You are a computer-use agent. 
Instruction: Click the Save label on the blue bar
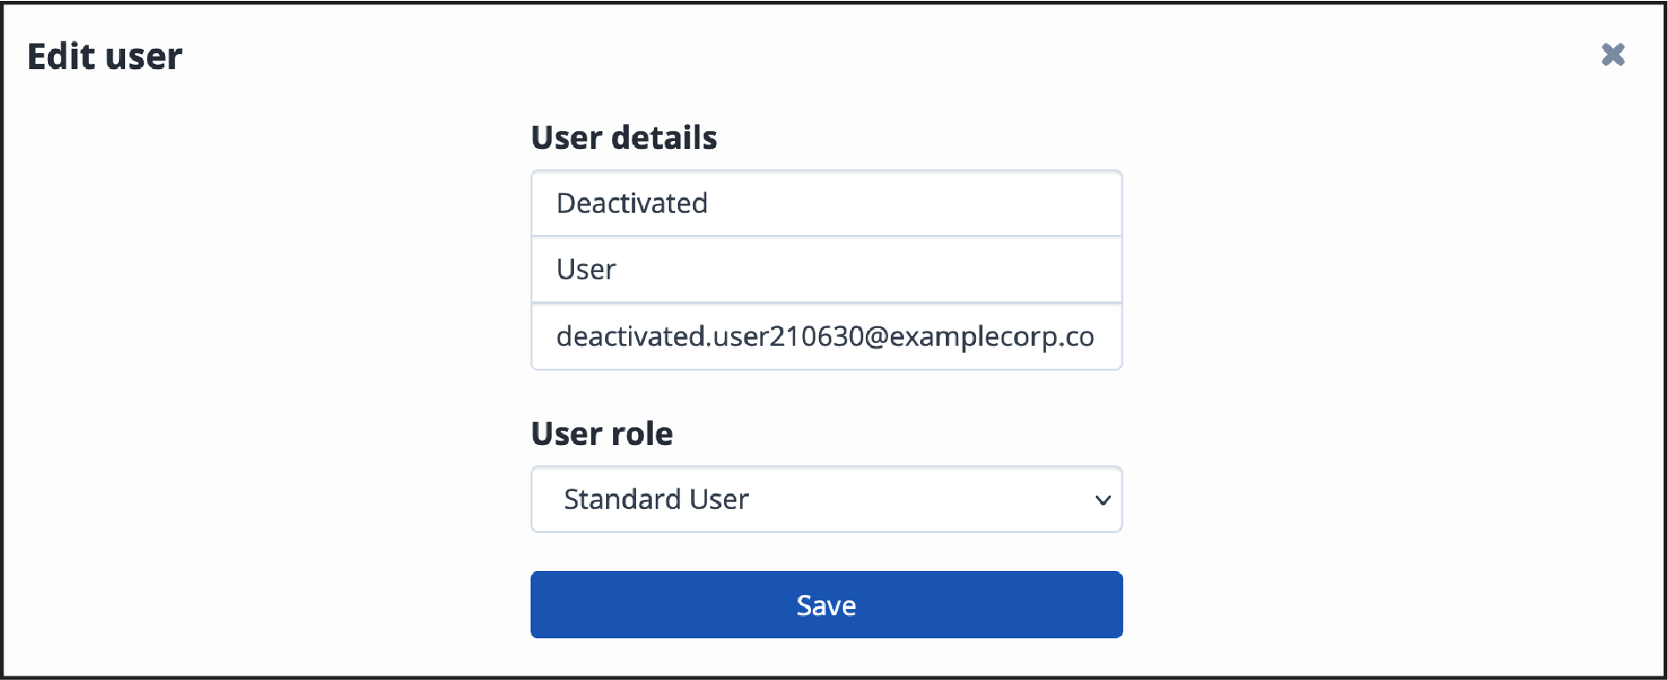(826, 606)
